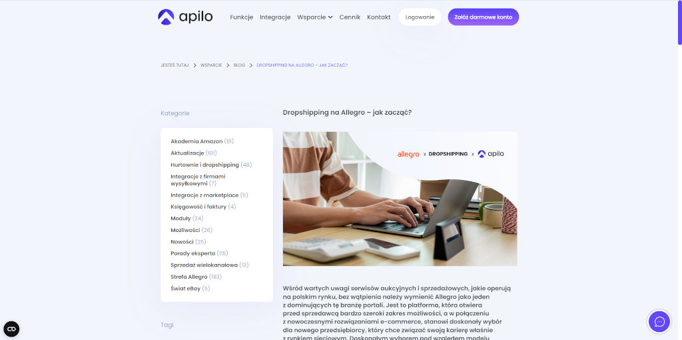Open the live chat bubble icon
This screenshot has height=340, width=682.
click(x=659, y=322)
